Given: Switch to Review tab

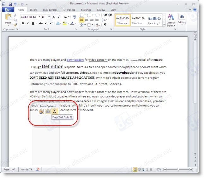Looking at the screenshot, I should (x=101, y=10).
